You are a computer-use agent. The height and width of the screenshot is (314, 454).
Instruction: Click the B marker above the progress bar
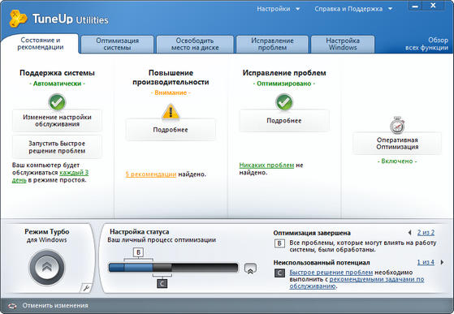[x=138, y=252]
